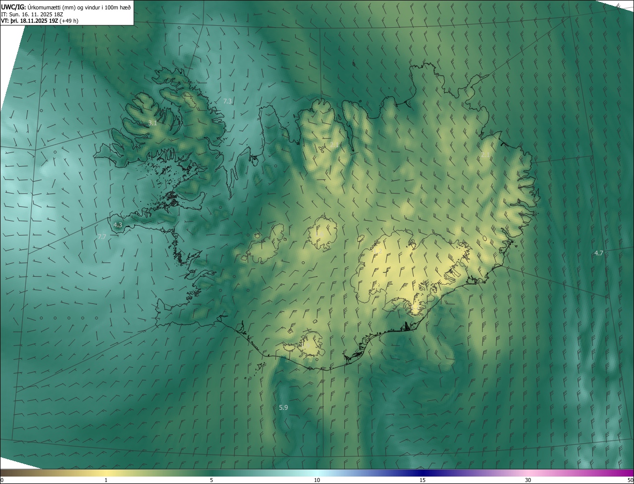Click the 5 tick on the color scale
The image size is (634, 484).
(x=211, y=480)
